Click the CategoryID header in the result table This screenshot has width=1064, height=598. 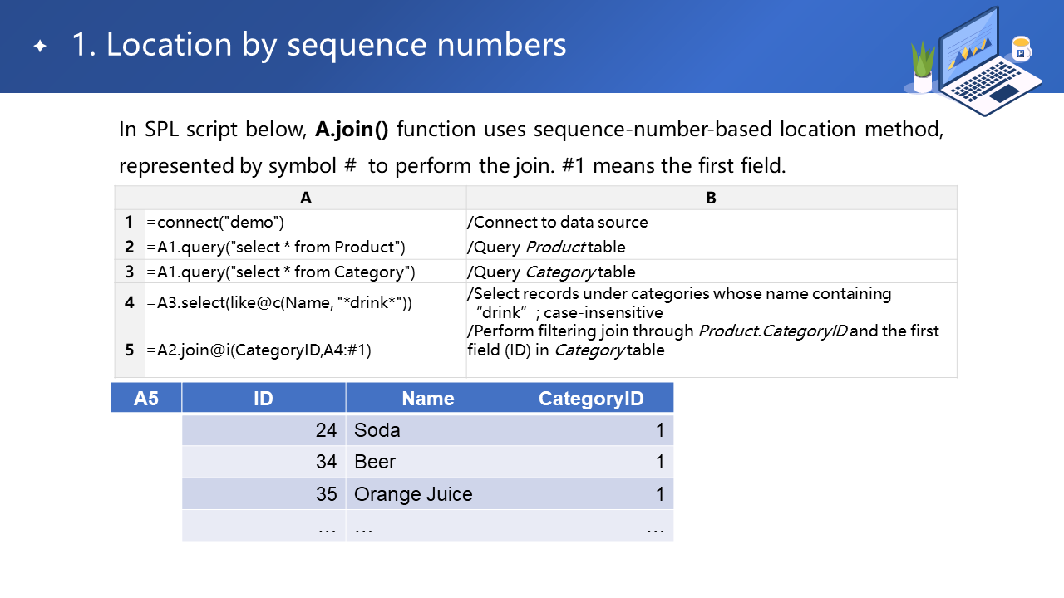tap(591, 398)
